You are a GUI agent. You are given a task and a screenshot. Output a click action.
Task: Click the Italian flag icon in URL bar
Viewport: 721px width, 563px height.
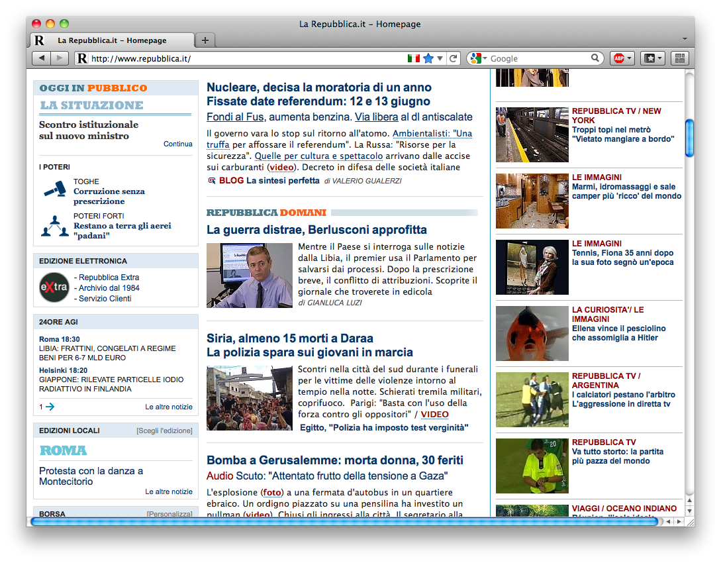click(x=414, y=58)
